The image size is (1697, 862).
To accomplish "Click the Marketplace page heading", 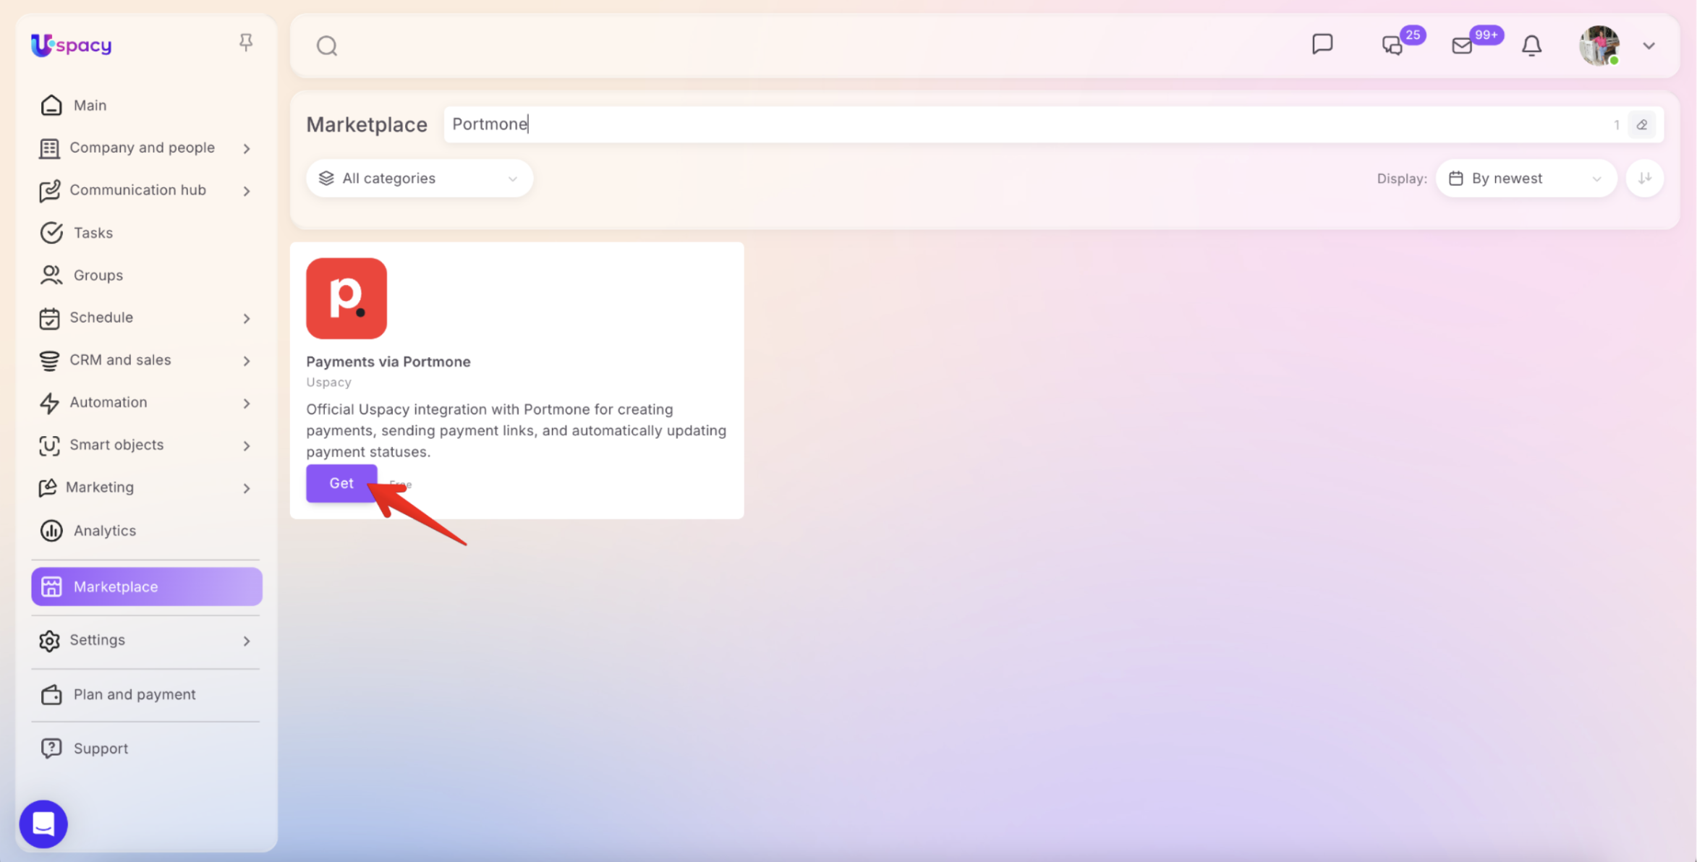I will (x=367, y=124).
